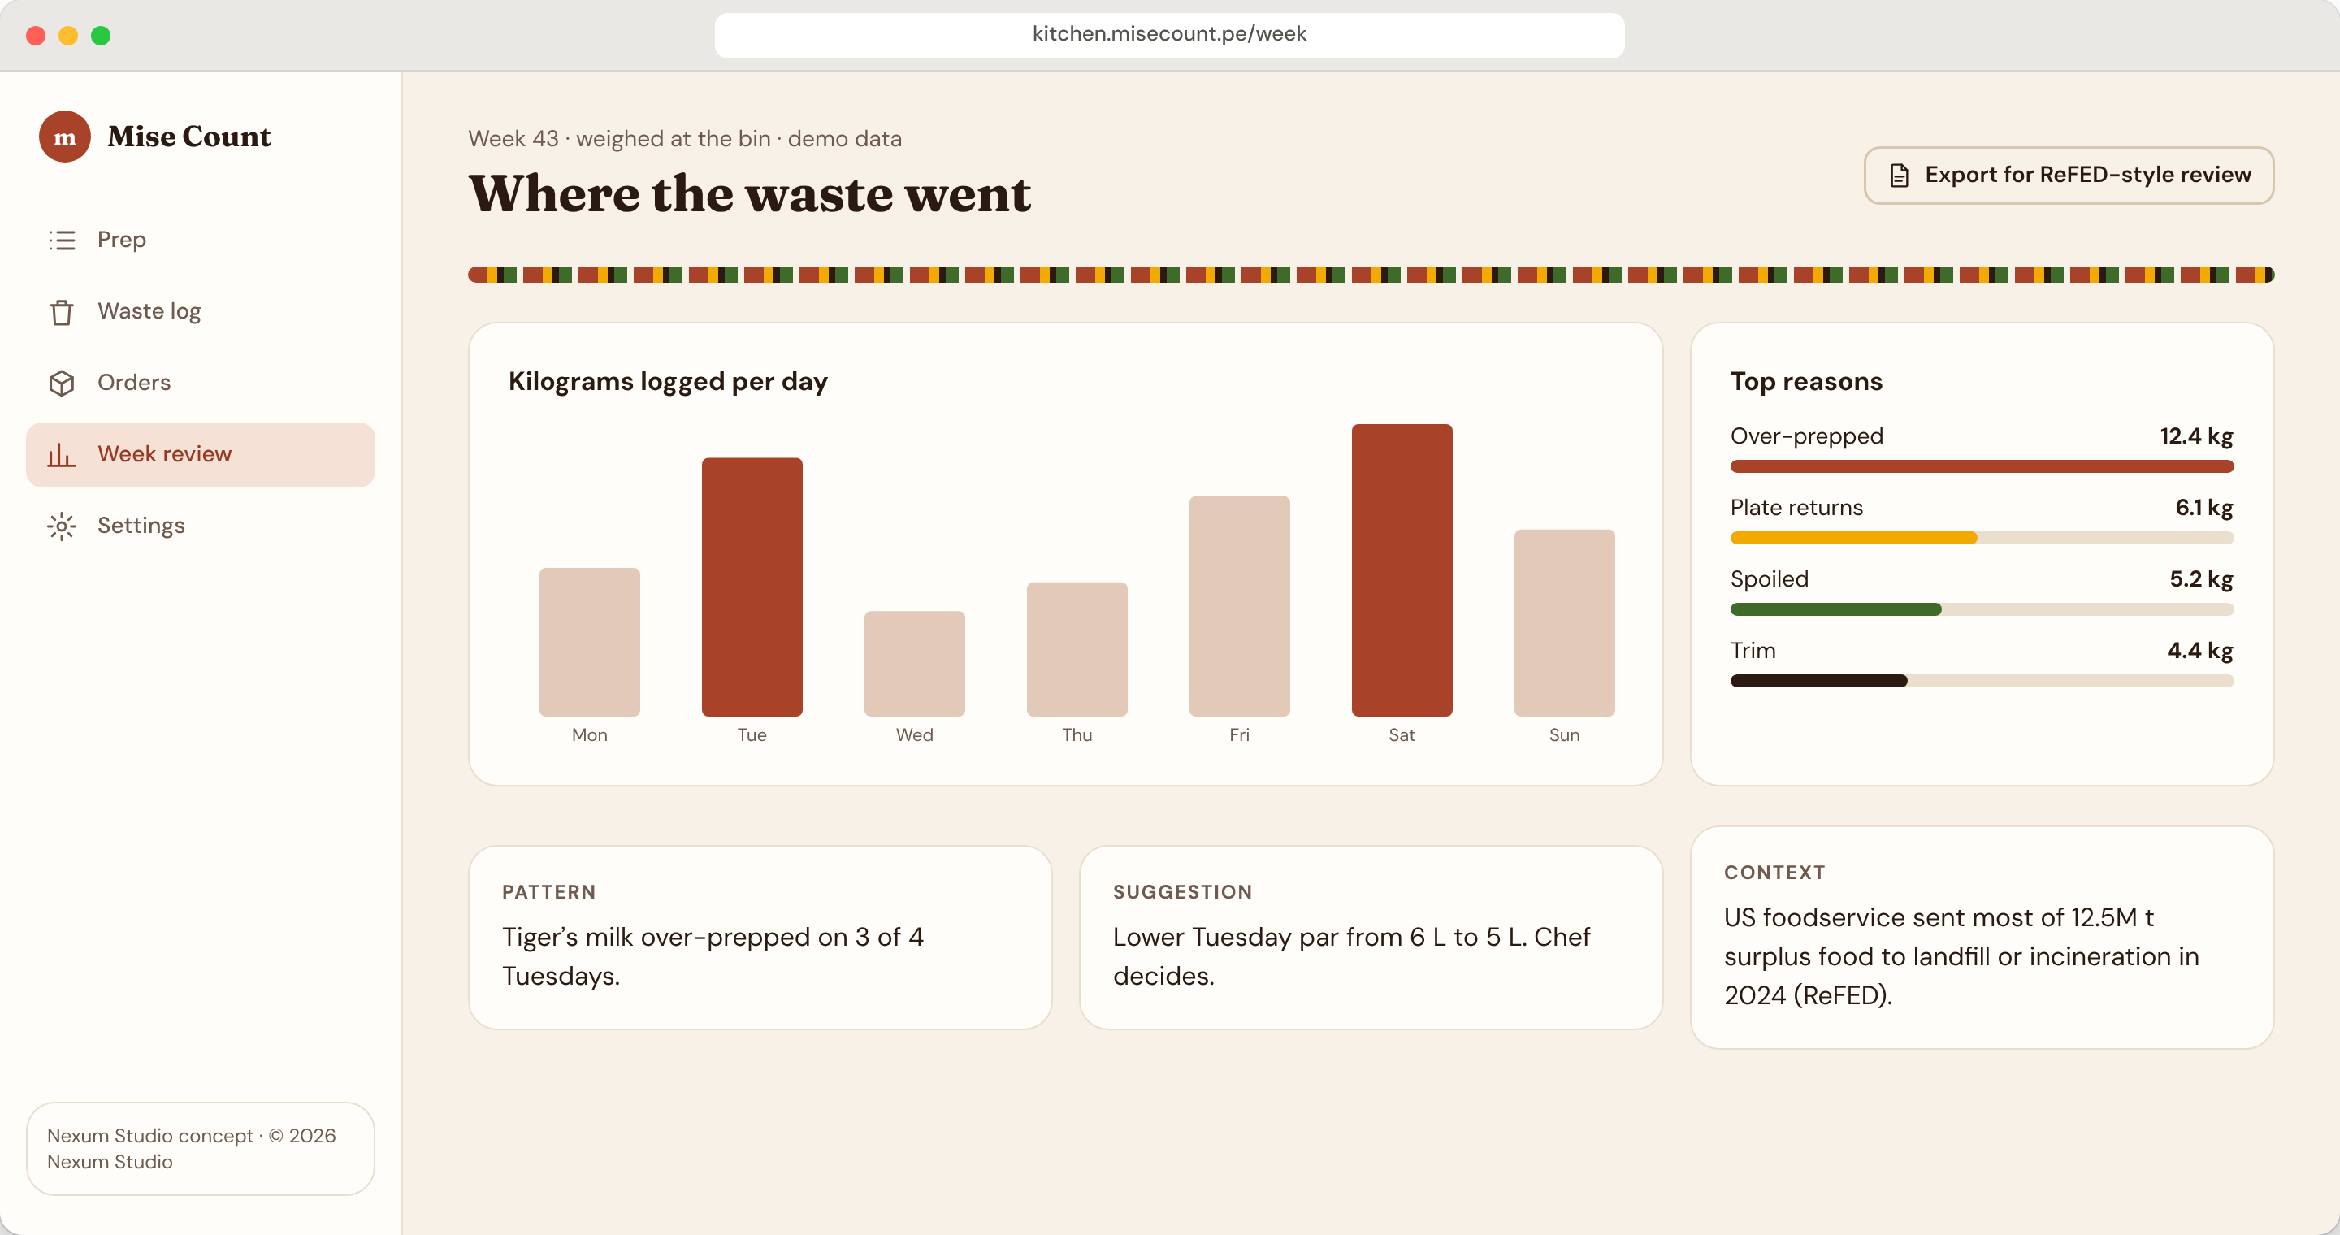
Task: Click the Mise Count logo icon
Action: (64, 136)
